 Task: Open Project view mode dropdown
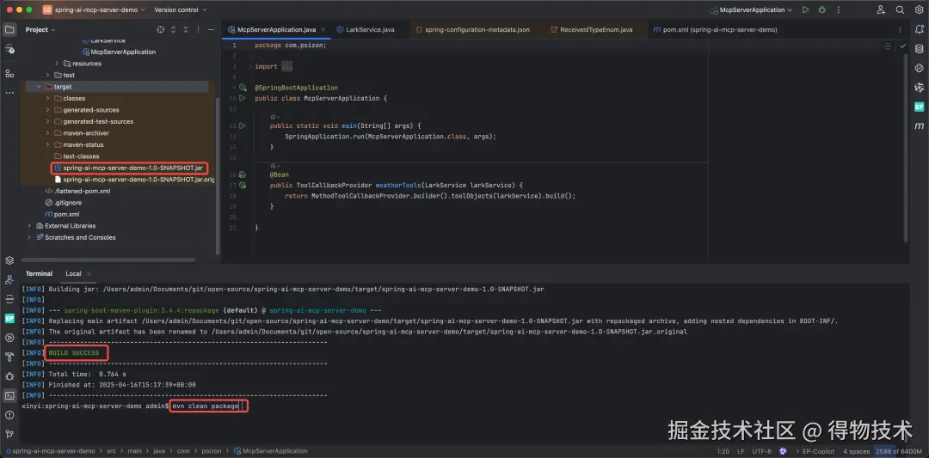tap(40, 29)
